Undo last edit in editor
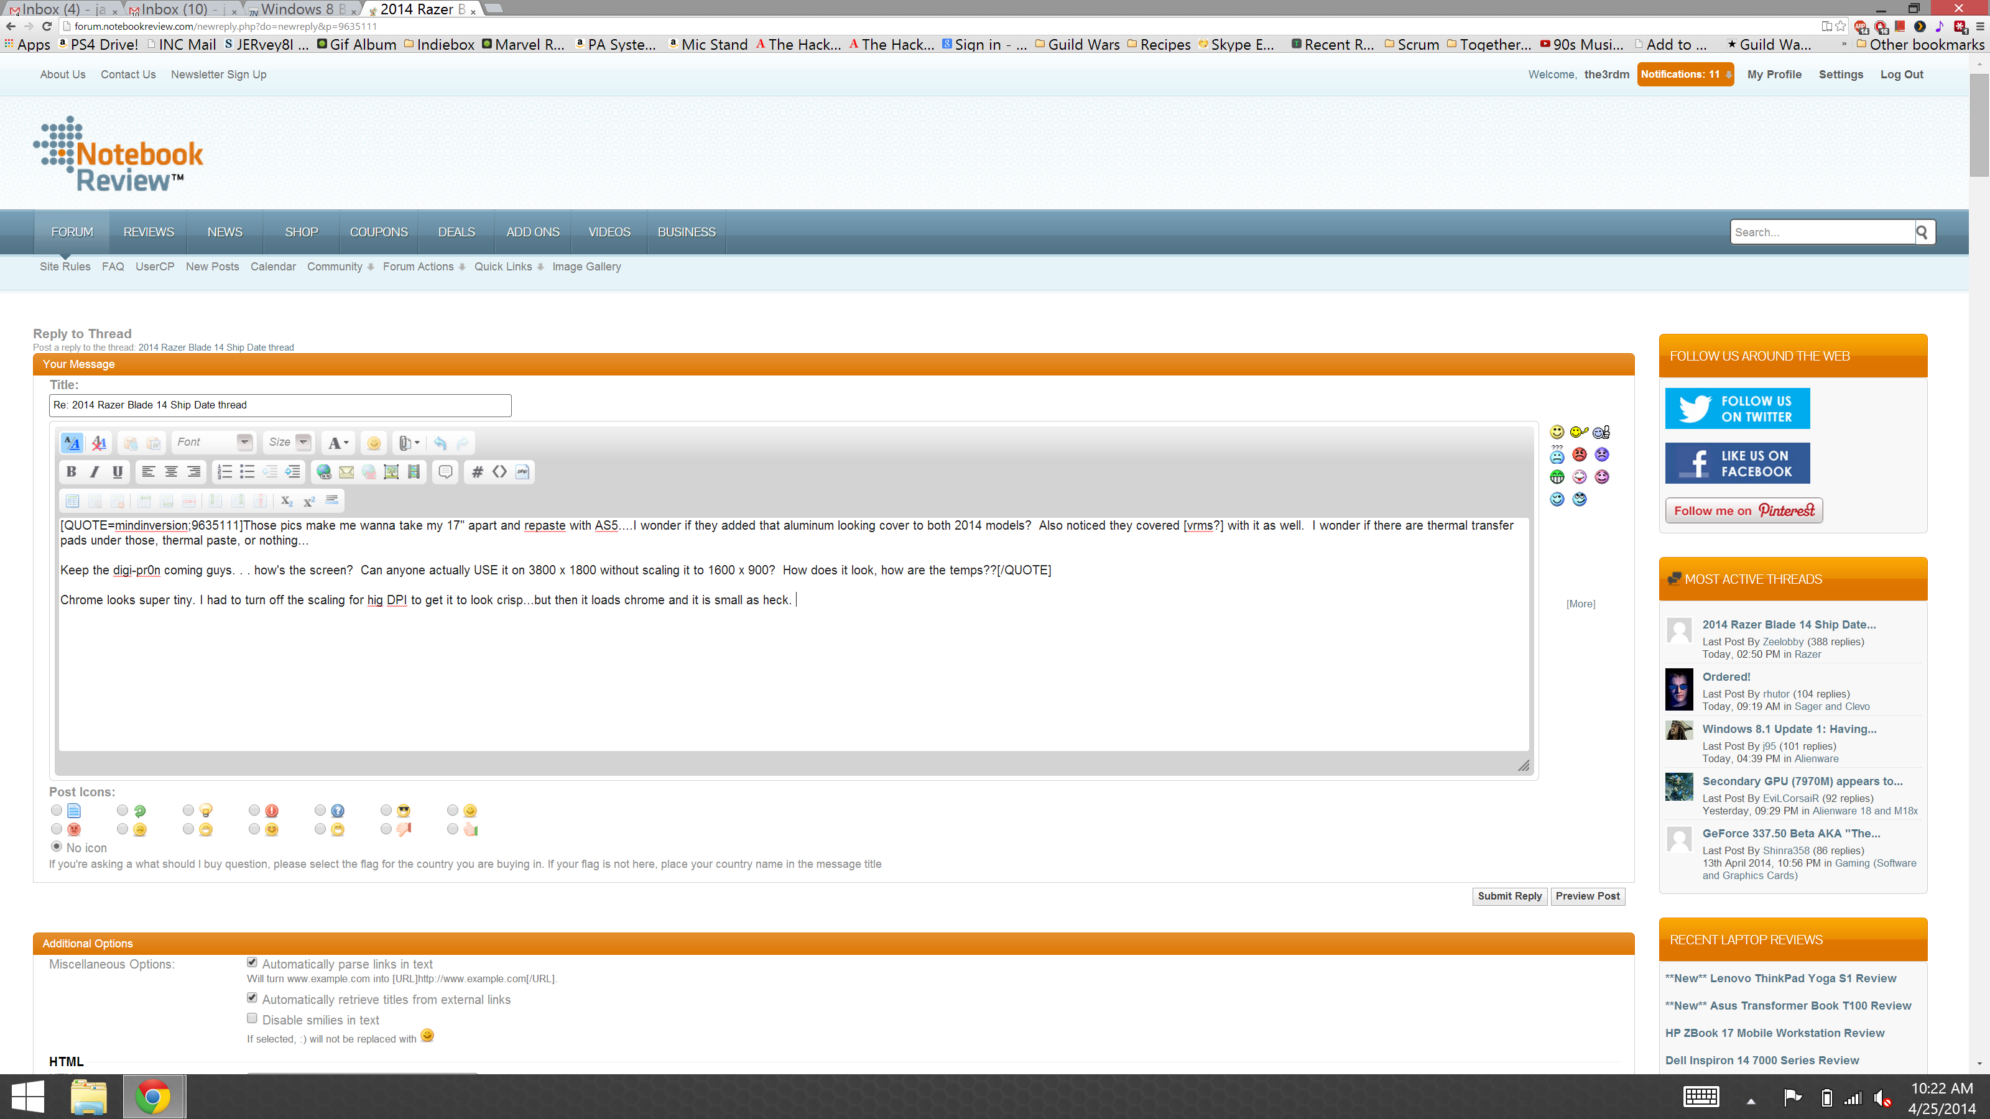The width and height of the screenshot is (1990, 1119). [440, 443]
